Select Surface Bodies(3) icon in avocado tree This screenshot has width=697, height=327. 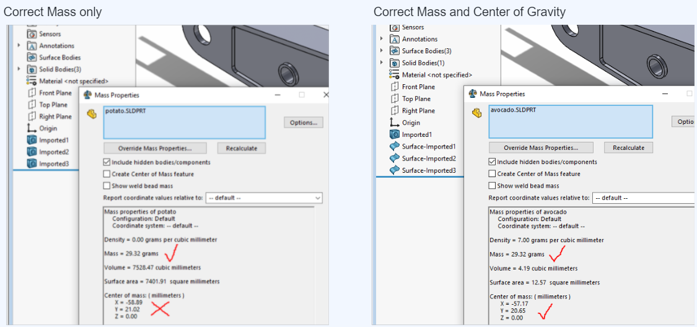click(x=395, y=51)
